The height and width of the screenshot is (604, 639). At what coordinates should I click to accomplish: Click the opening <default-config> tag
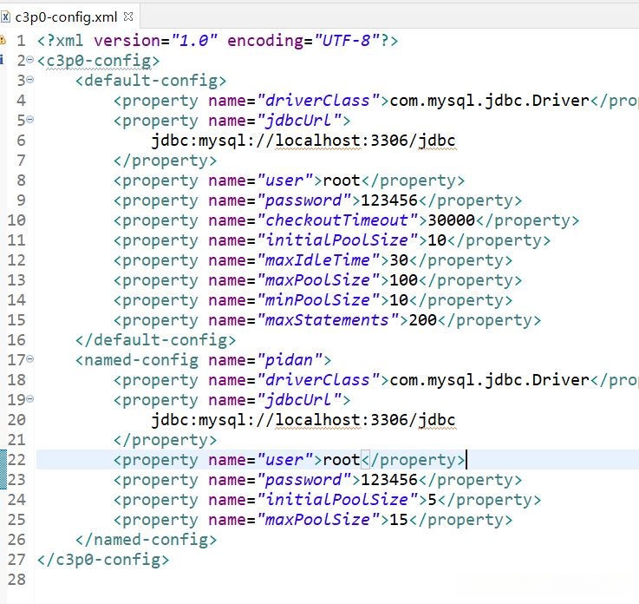[151, 81]
